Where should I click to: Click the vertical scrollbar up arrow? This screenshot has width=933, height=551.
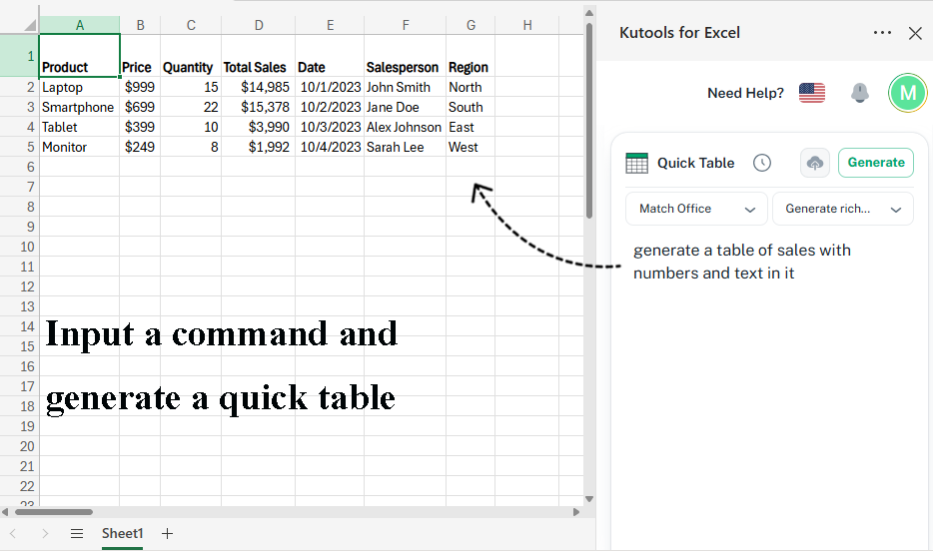pos(589,13)
